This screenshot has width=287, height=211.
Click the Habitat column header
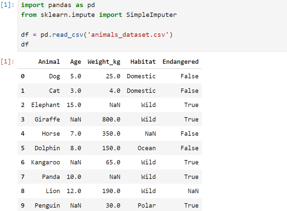[143, 62]
